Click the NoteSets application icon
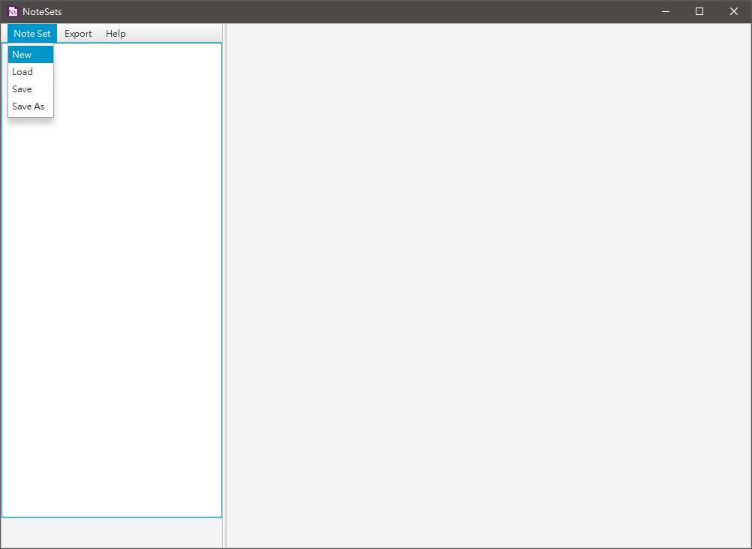752x549 pixels. coord(12,10)
